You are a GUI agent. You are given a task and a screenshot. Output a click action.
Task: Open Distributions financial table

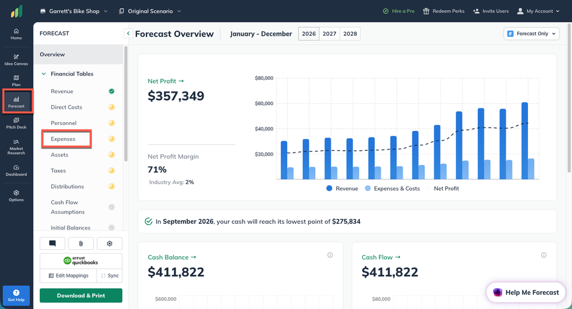tap(67, 186)
